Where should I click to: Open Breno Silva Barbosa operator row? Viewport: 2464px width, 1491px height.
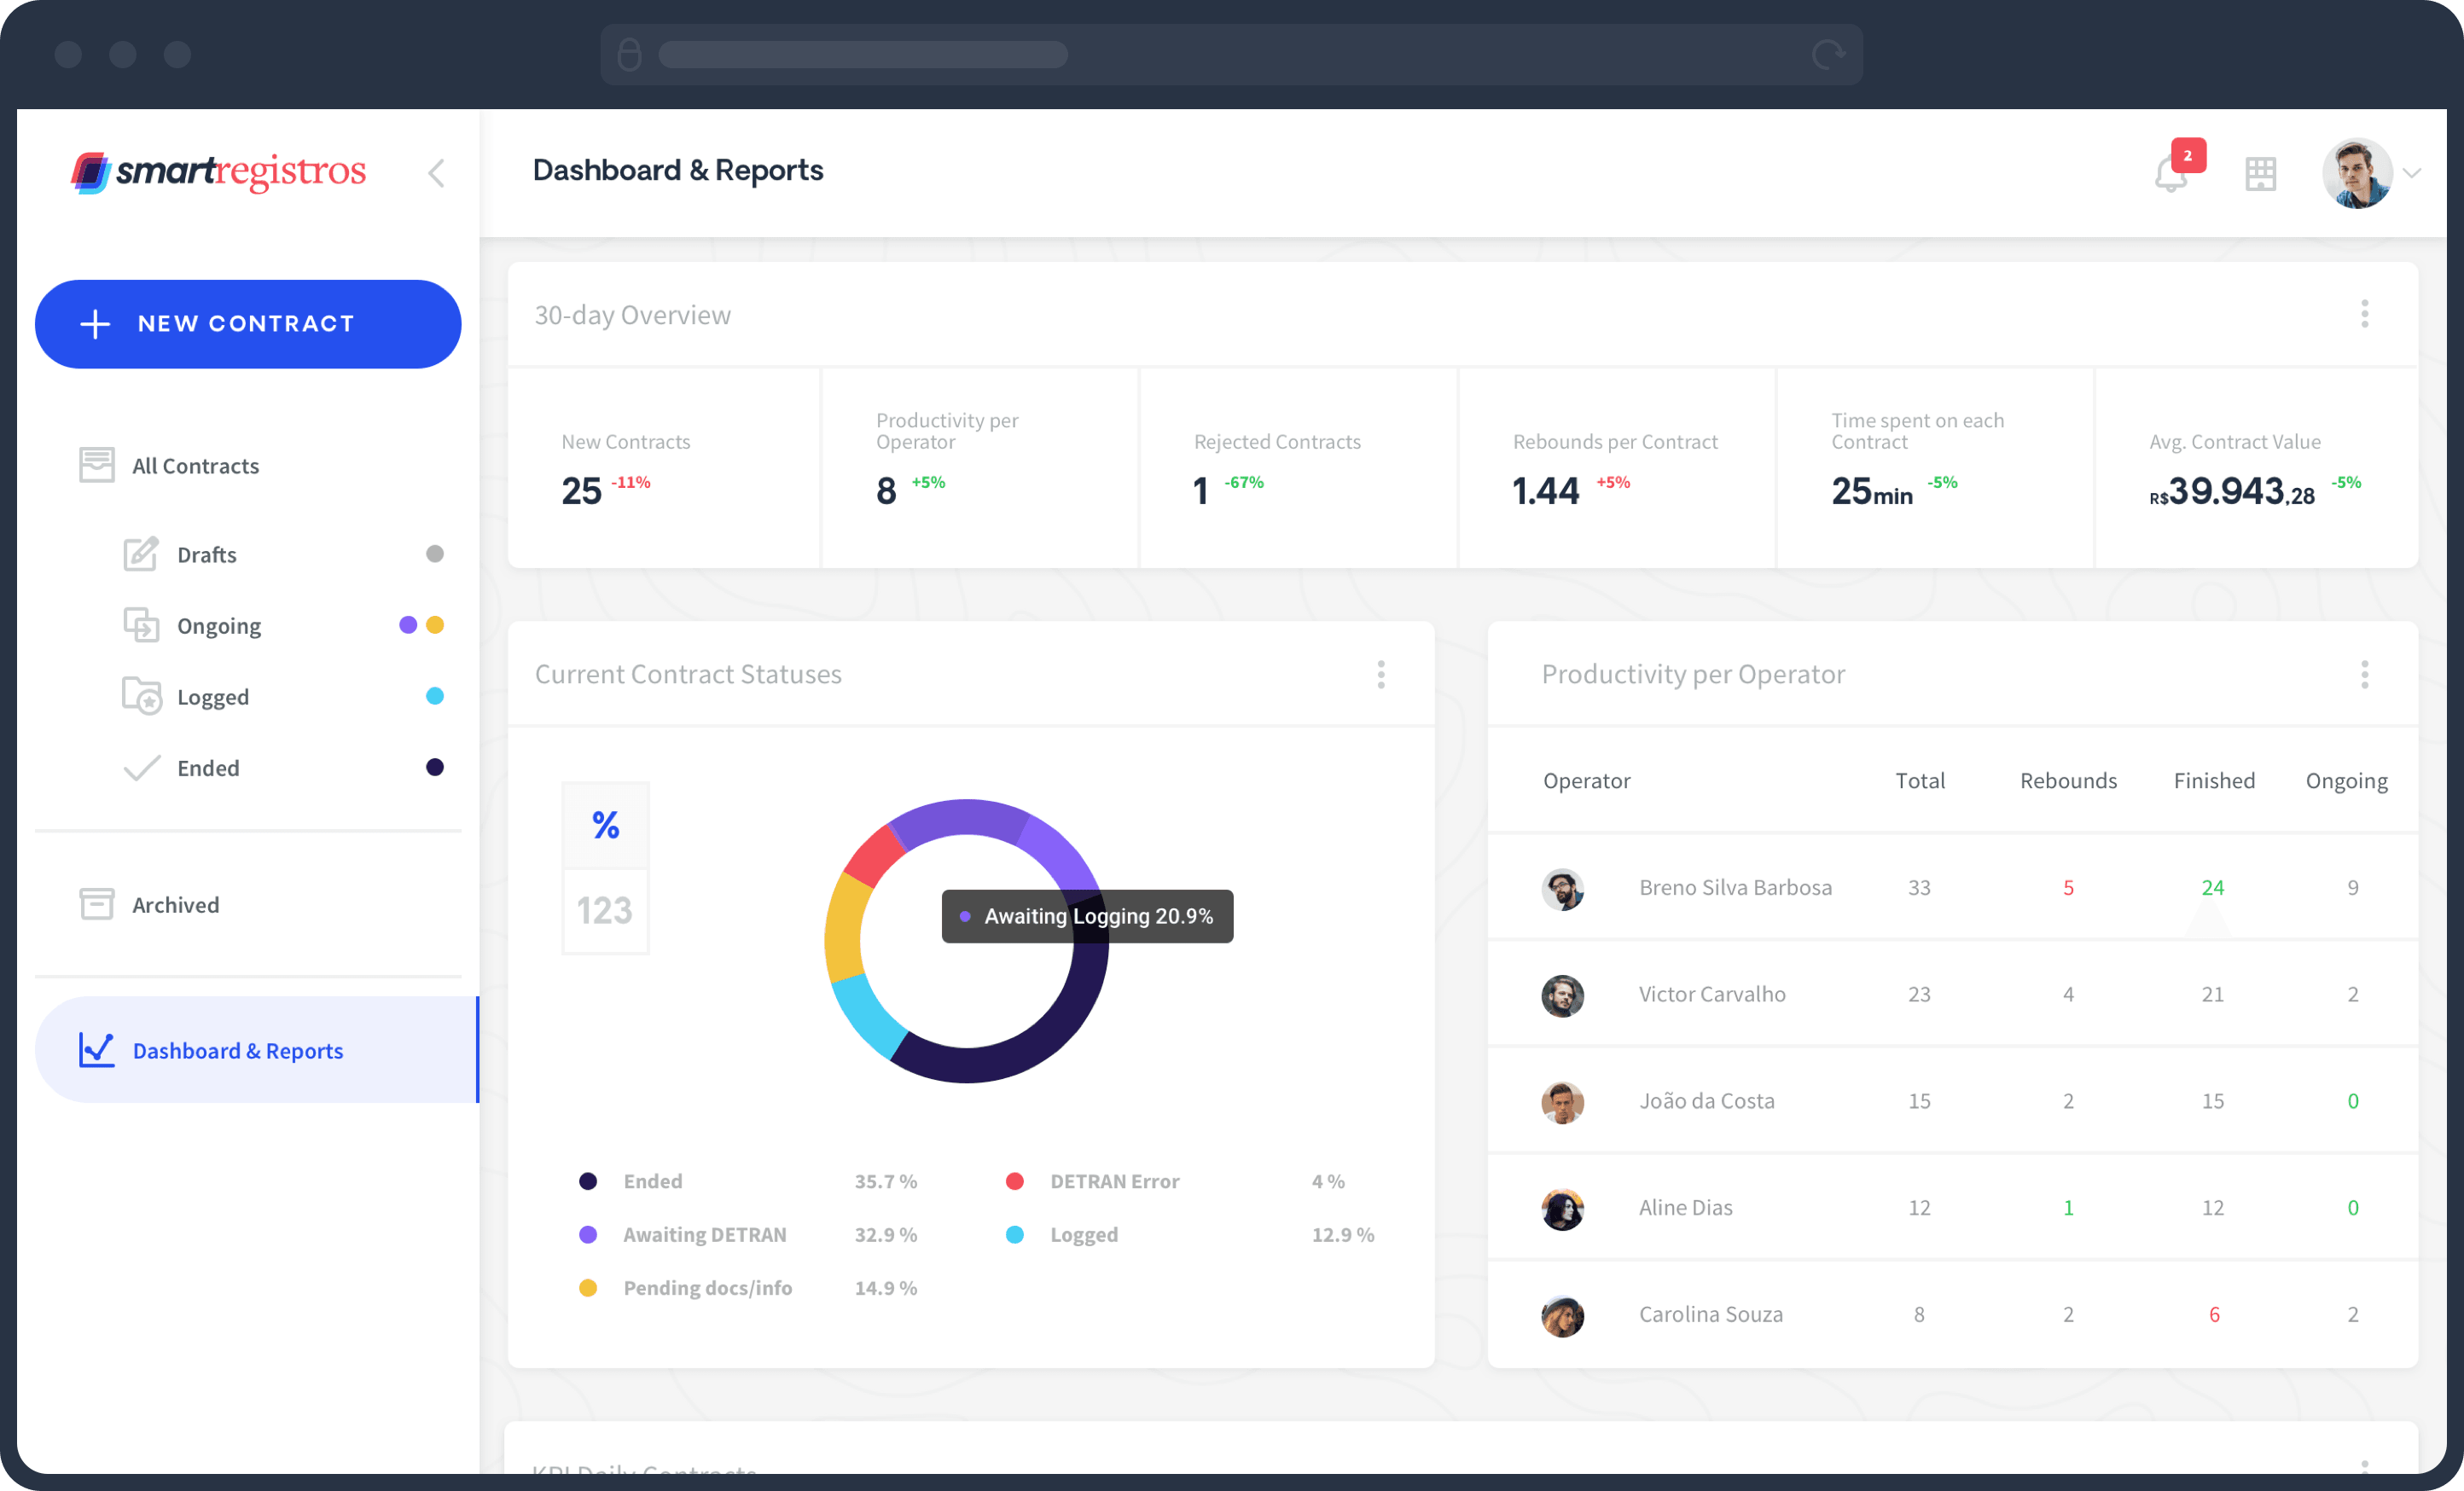[1735, 888]
